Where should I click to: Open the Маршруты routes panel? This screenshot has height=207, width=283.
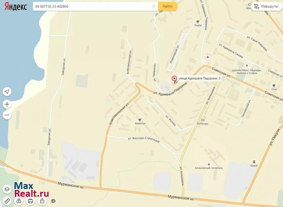click(266, 6)
